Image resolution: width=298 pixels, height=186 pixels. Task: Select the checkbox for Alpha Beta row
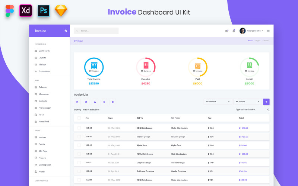79,145
